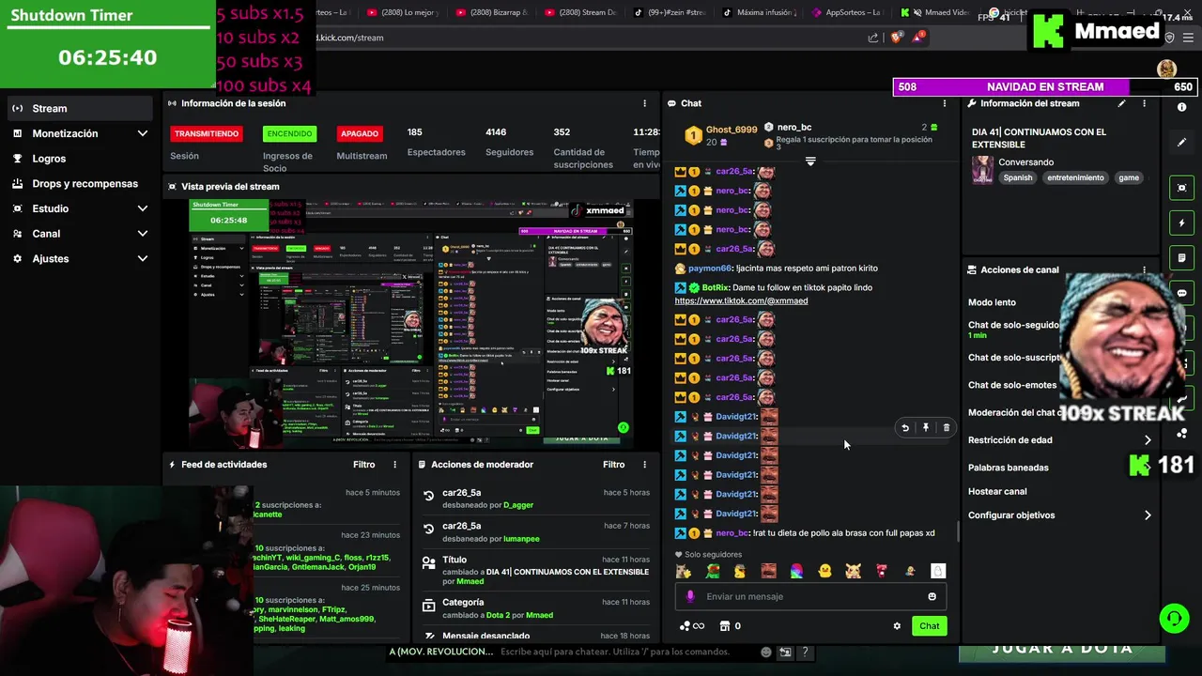Open Filtro in Acciones de moderador
Viewport: 1202px width, 676px height.
click(613, 465)
